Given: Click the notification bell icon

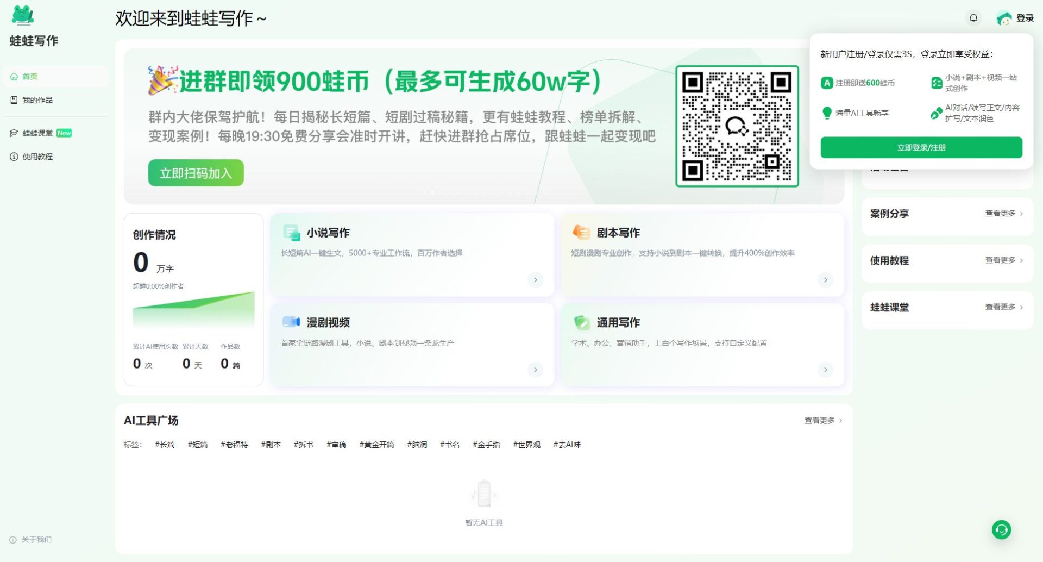Looking at the screenshot, I should coord(973,18).
